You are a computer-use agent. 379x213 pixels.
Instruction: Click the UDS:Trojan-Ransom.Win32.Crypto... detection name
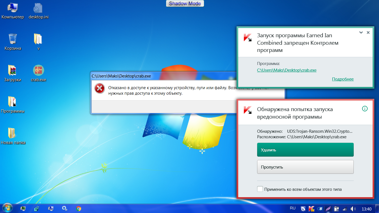click(x=320, y=131)
